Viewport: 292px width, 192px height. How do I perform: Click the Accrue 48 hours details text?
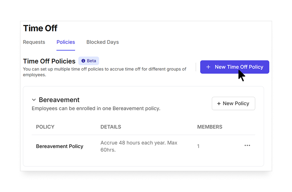pos(139,146)
